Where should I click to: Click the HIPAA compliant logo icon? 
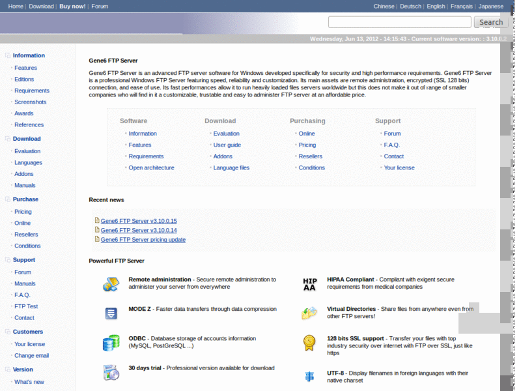click(x=310, y=285)
